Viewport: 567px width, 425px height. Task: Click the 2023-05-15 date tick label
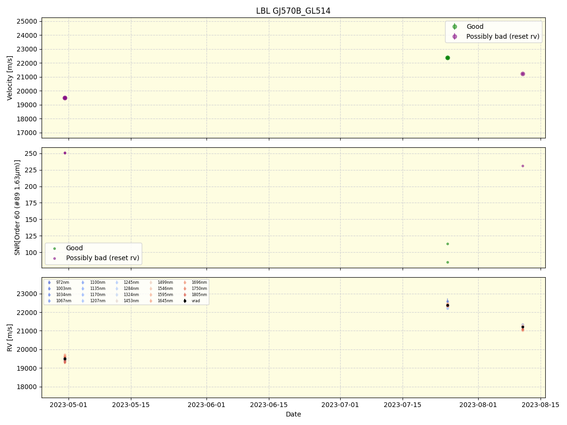tap(131, 404)
